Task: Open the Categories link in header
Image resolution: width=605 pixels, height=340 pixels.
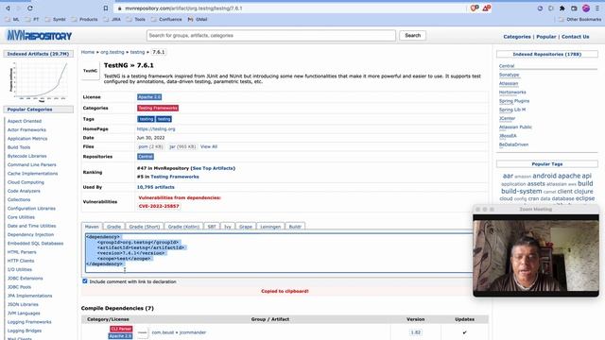Action: (517, 37)
